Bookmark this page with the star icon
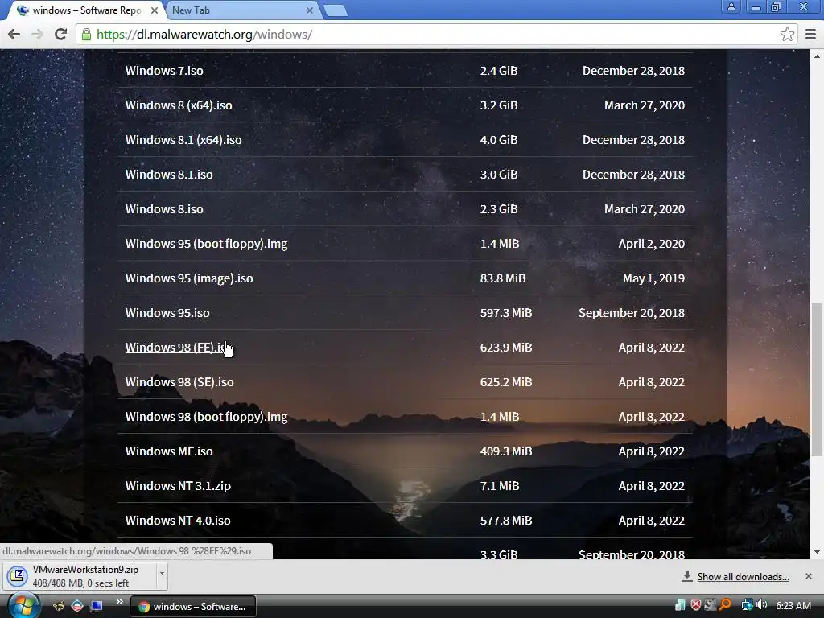 click(x=787, y=35)
